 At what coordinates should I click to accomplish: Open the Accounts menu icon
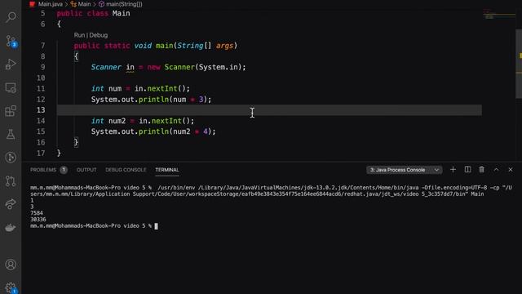(11, 265)
